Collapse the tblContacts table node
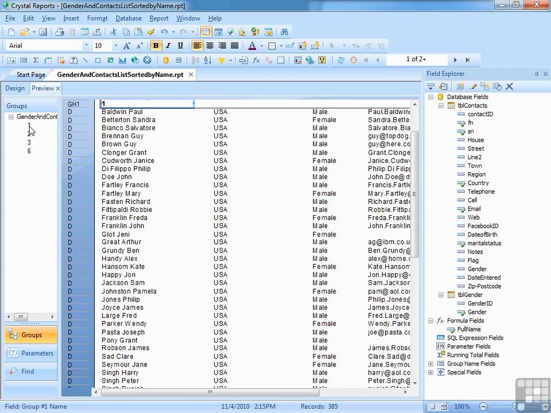Screen dimensions: 551x413 pyautogui.click(x=441, y=106)
